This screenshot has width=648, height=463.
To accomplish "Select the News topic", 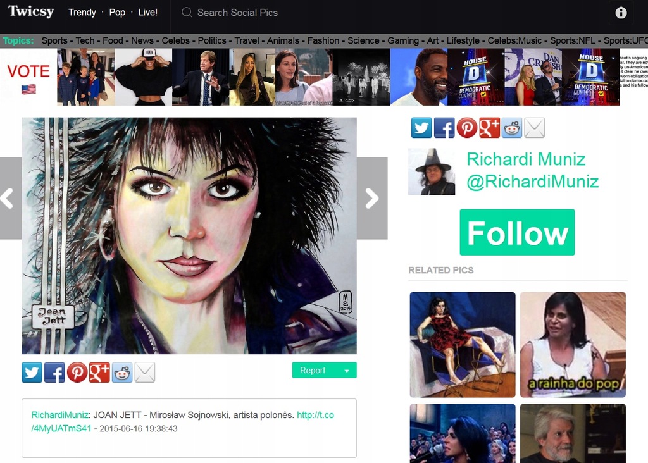I will coord(142,40).
